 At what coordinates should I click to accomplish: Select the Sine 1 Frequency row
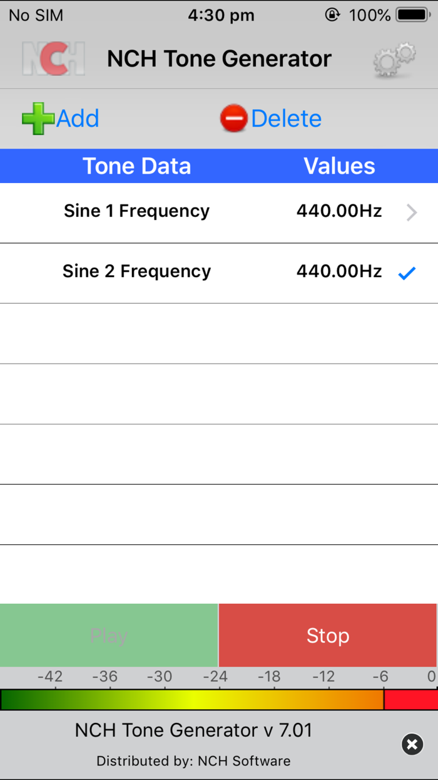[188, 212]
